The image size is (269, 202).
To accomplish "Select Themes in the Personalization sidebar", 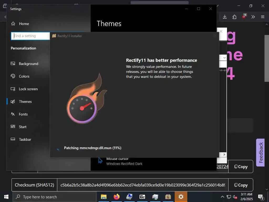I will coord(21,102).
